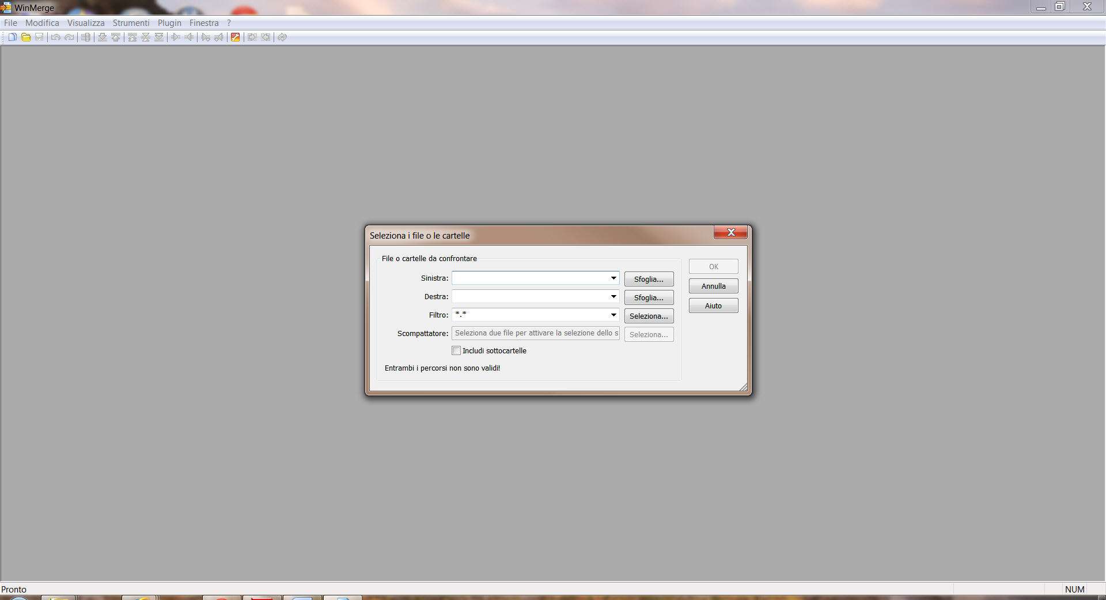
Task: Click the Open folder toolbar icon
Action: 26,37
